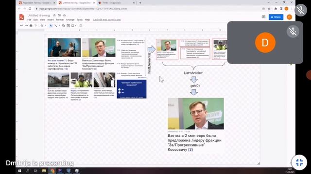Toggle the mute icon at top right corner

(x=301, y=10)
